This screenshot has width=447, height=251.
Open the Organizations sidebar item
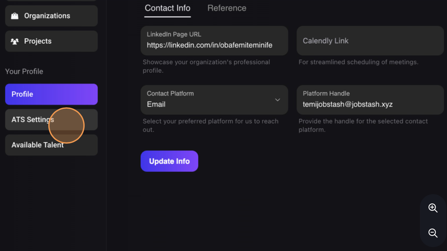pyautogui.click(x=51, y=16)
